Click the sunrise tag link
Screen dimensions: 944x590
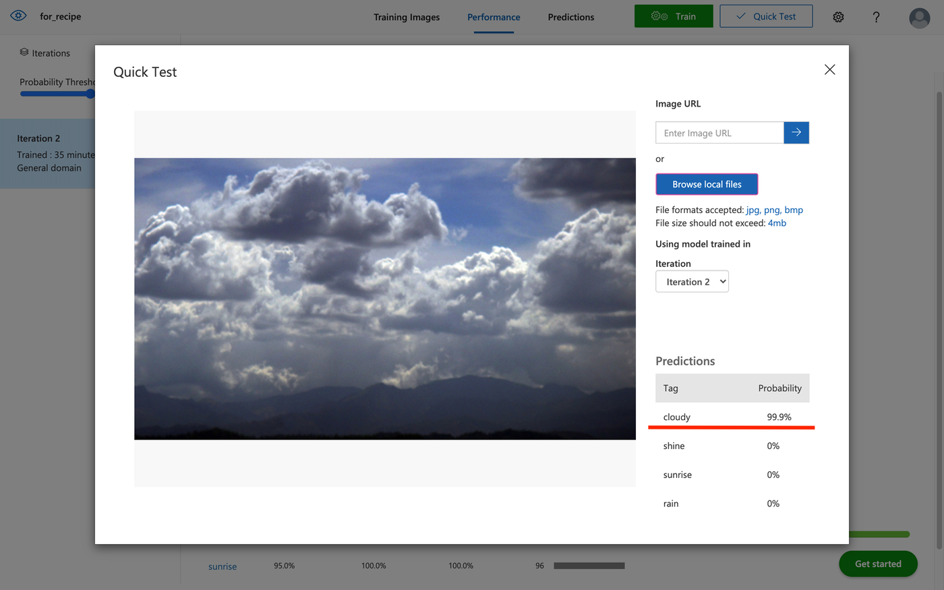click(223, 566)
